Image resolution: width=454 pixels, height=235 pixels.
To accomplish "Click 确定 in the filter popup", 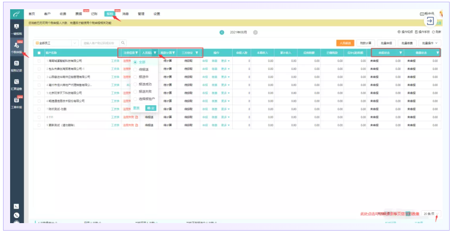I will click(150, 108).
